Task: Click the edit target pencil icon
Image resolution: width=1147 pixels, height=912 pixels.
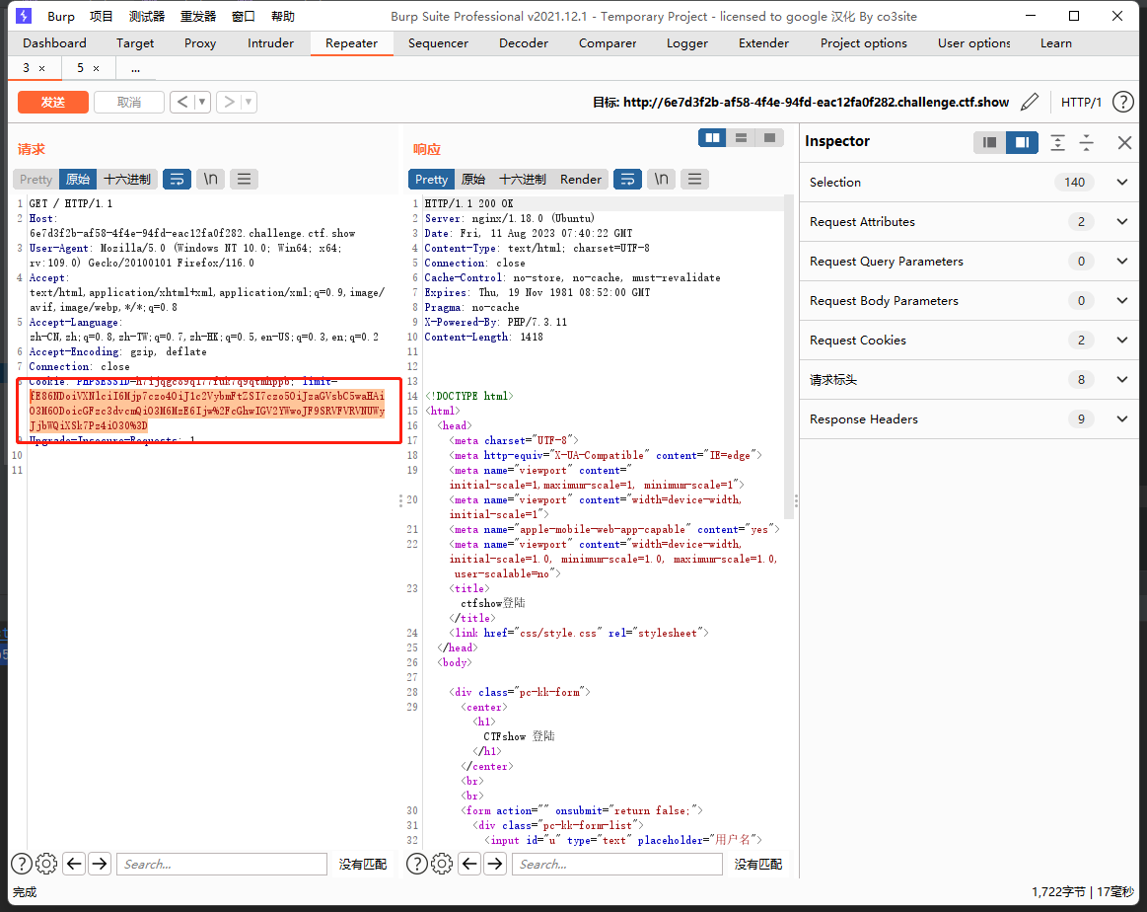Action: pyautogui.click(x=1030, y=102)
